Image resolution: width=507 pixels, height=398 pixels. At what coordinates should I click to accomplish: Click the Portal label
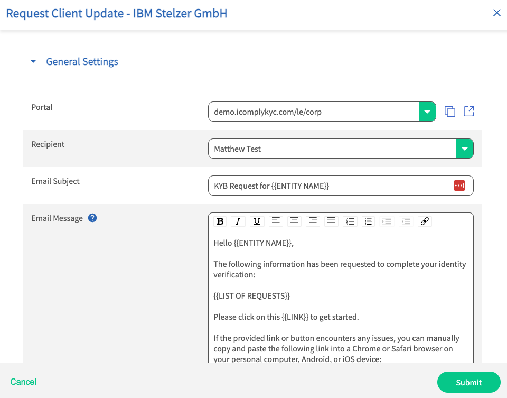point(42,107)
